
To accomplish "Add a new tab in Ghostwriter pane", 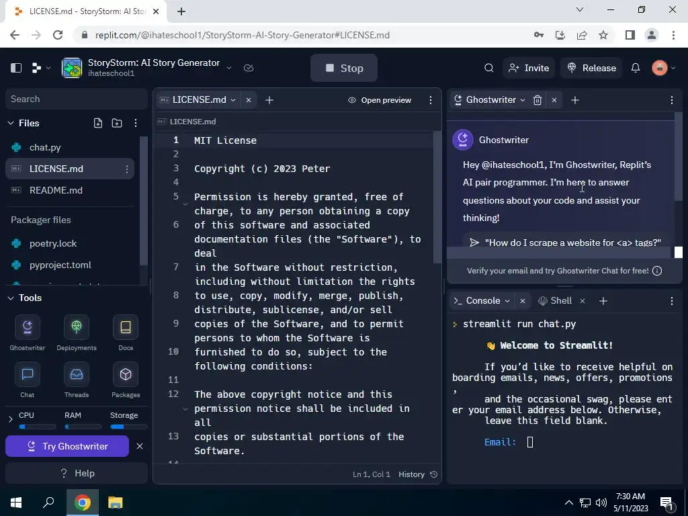I will [x=575, y=100].
